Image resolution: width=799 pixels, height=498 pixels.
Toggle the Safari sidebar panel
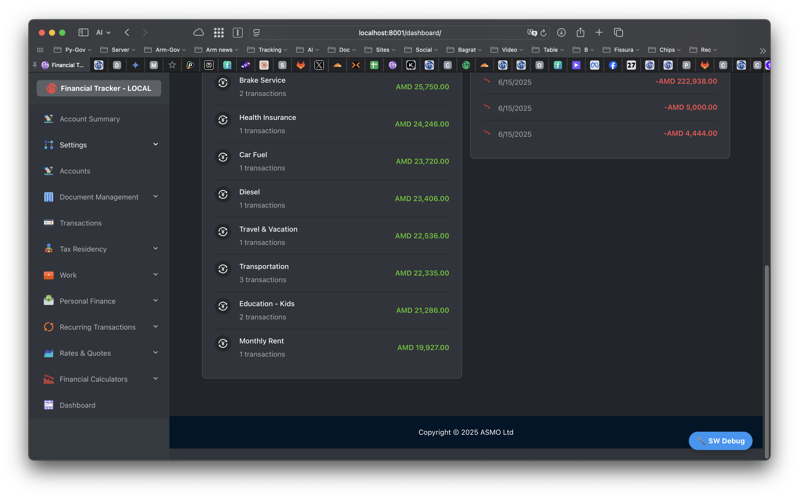tap(83, 33)
